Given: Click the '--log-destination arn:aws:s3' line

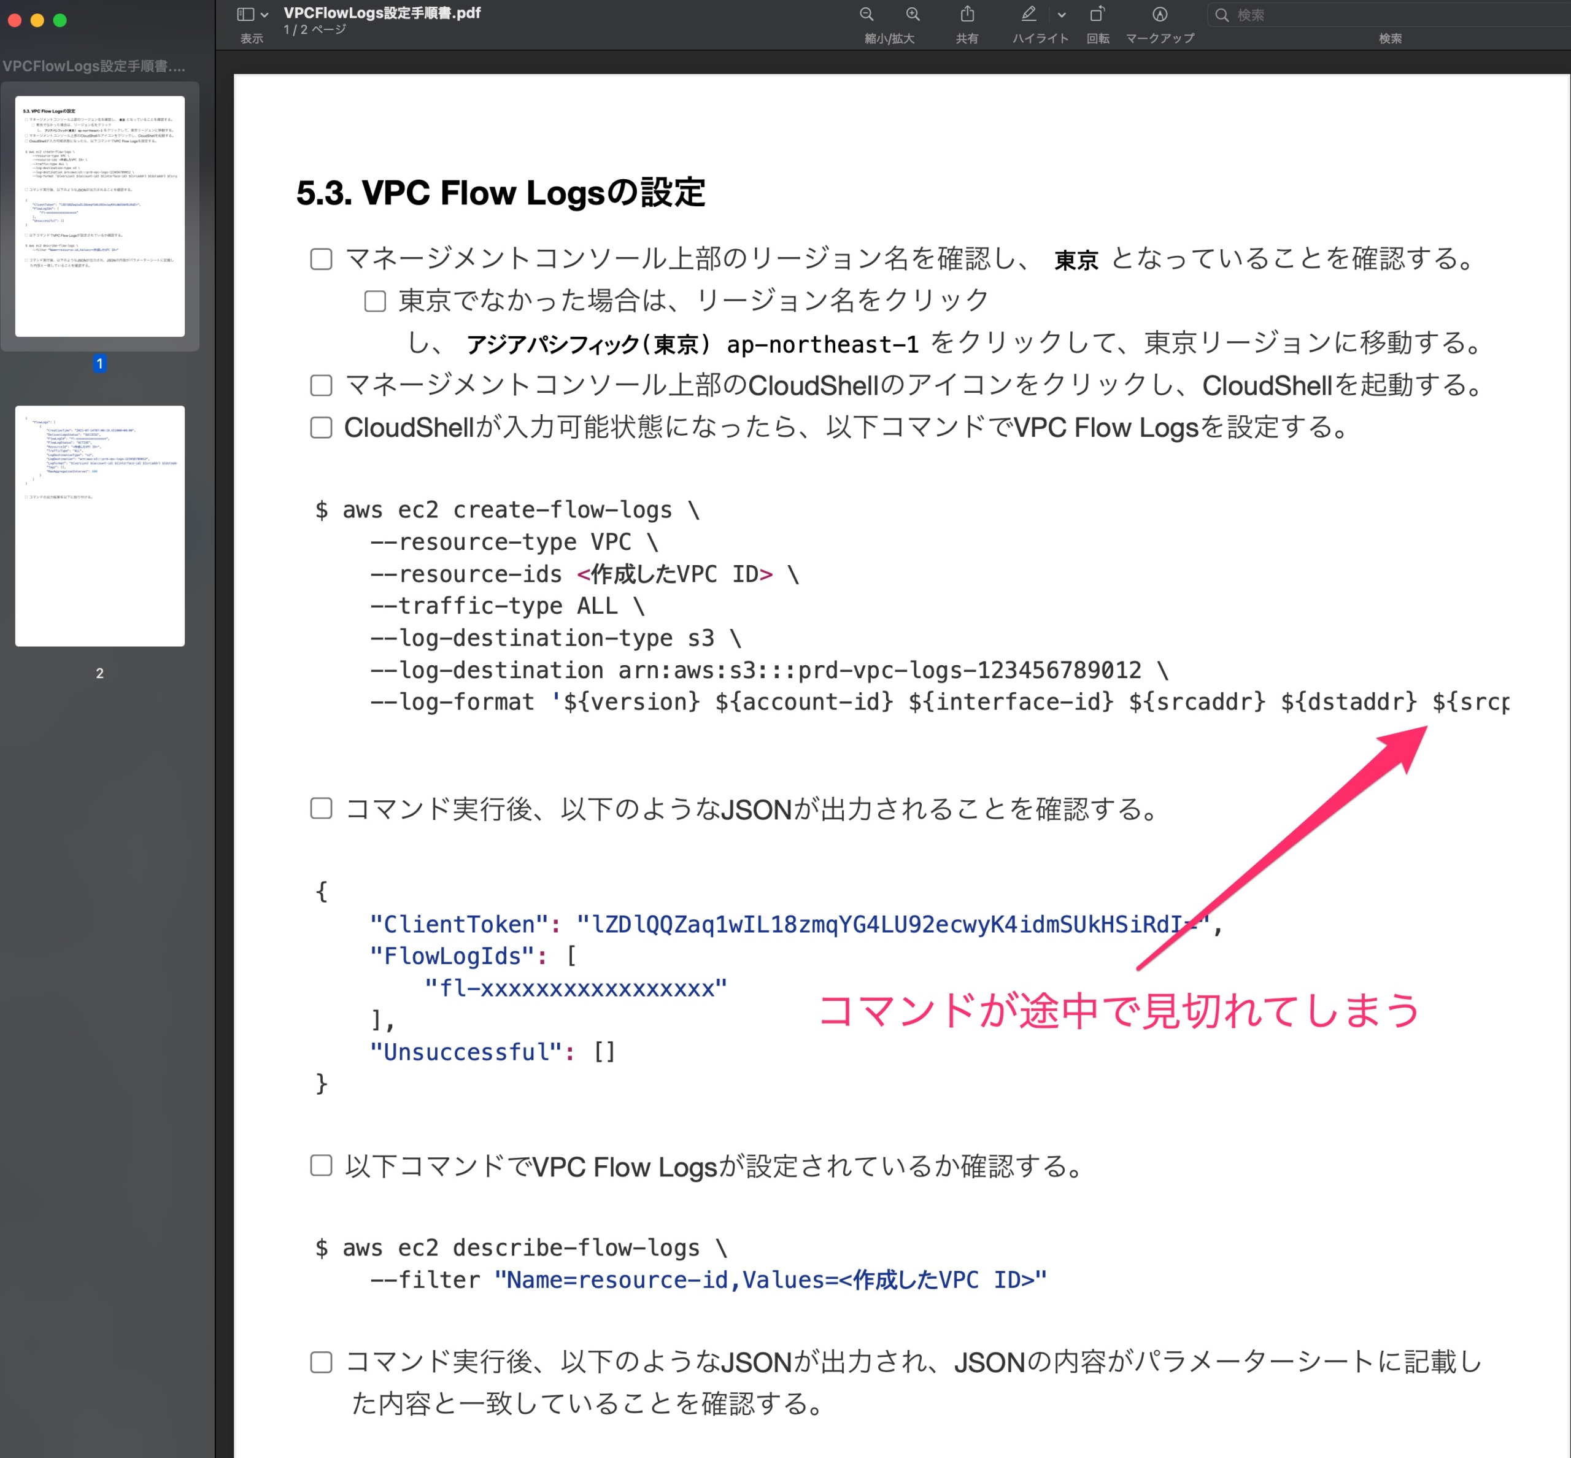Looking at the screenshot, I should [x=770, y=670].
